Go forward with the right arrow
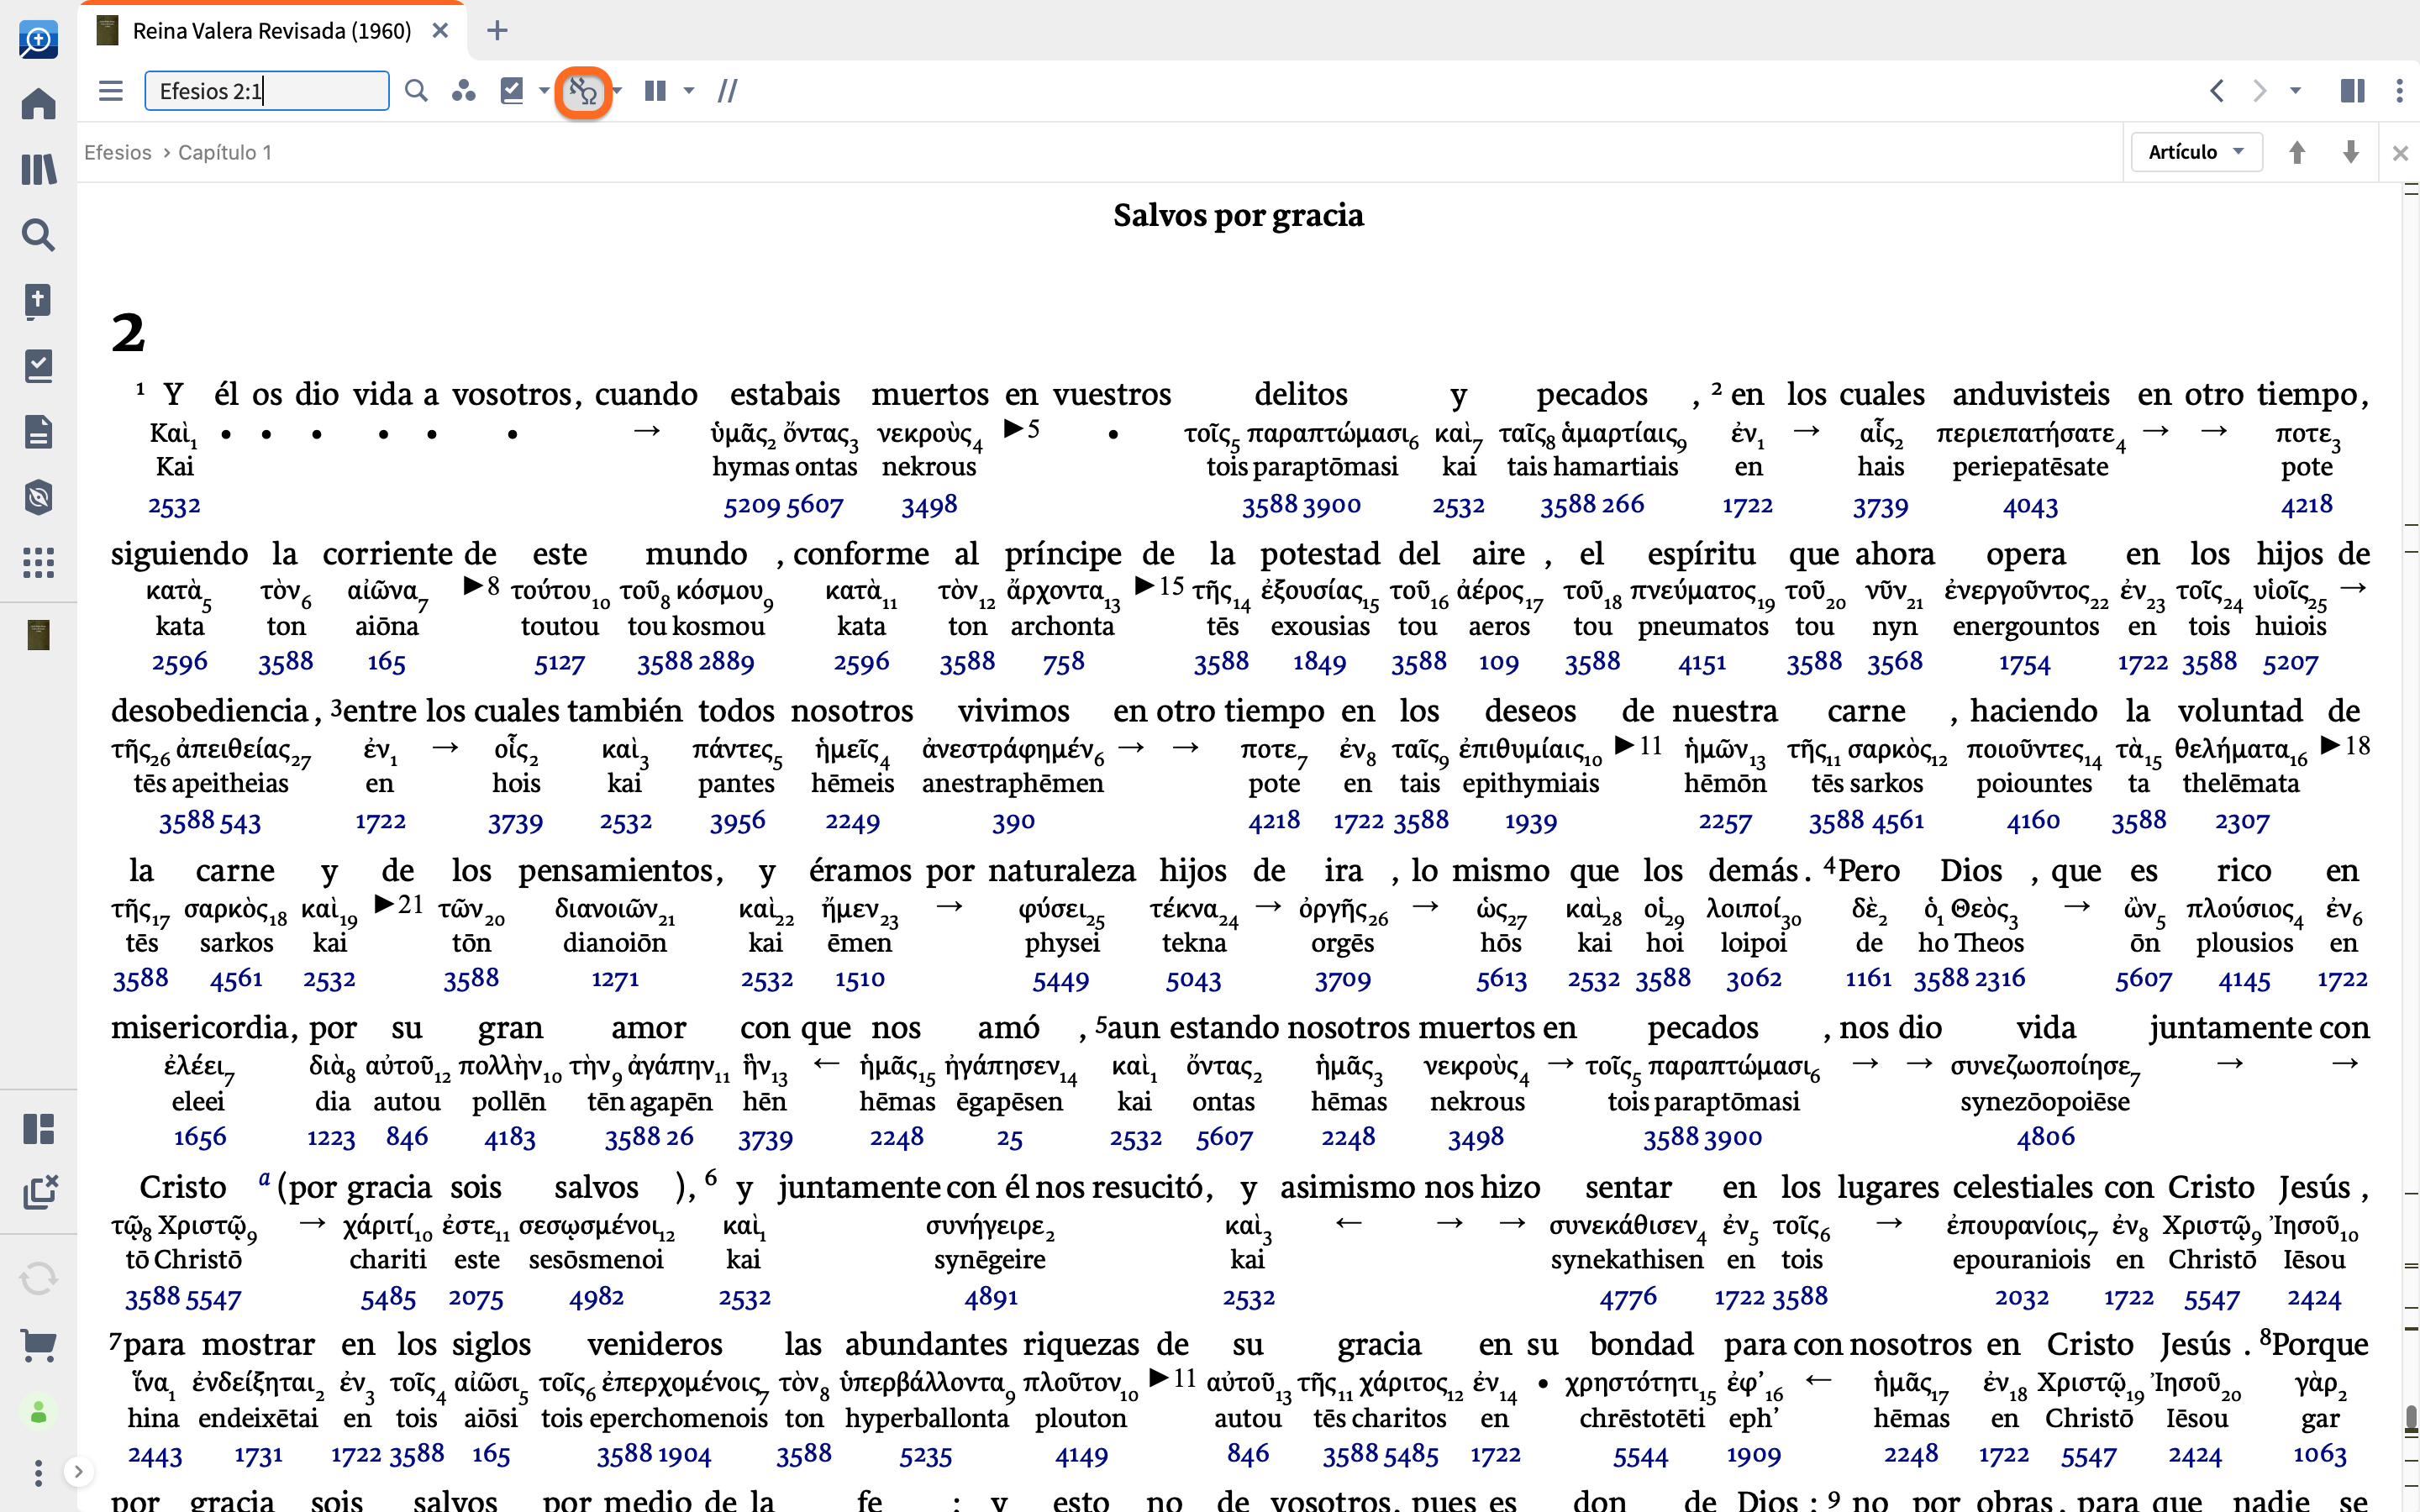This screenshot has width=2420, height=1512. coord(2260,91)
